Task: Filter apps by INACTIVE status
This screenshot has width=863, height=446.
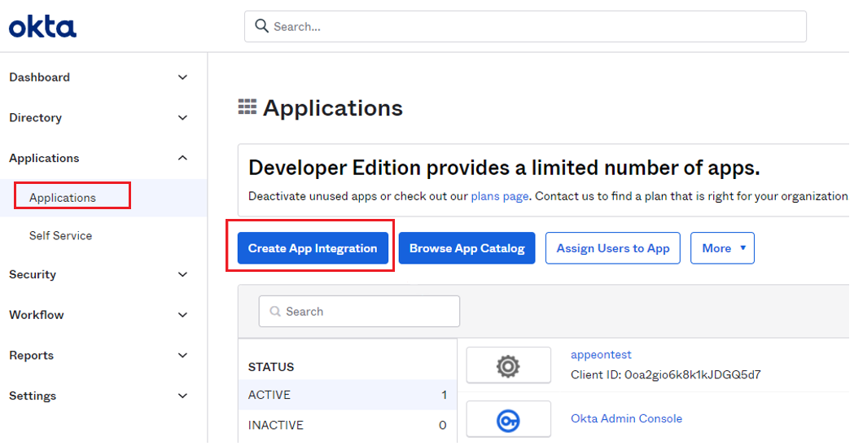Action: [276, 425]
